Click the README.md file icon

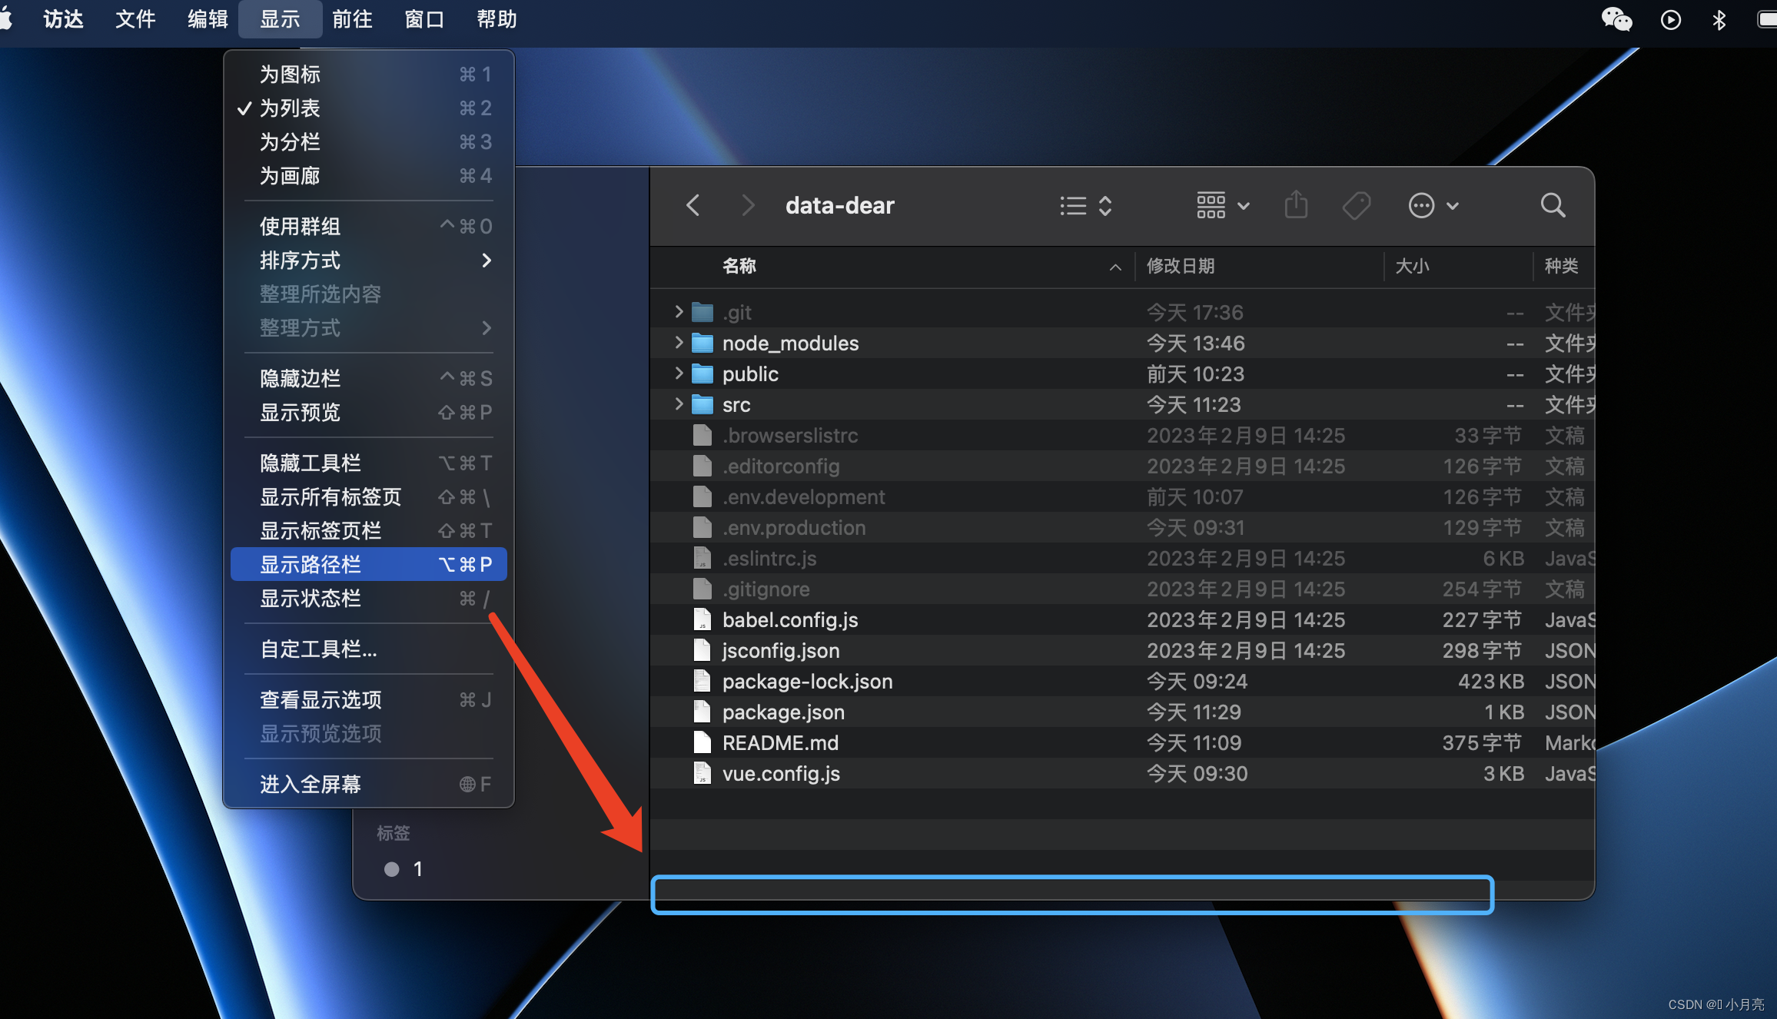point(702,742)
